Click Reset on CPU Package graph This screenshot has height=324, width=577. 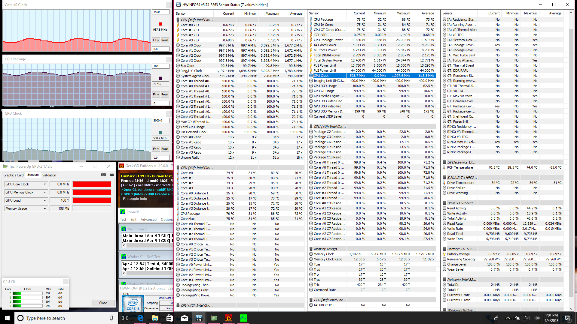pyautogui.click(x=165, y=94)
